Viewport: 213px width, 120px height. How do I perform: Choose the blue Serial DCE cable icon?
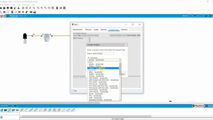(x=50, y=110)
